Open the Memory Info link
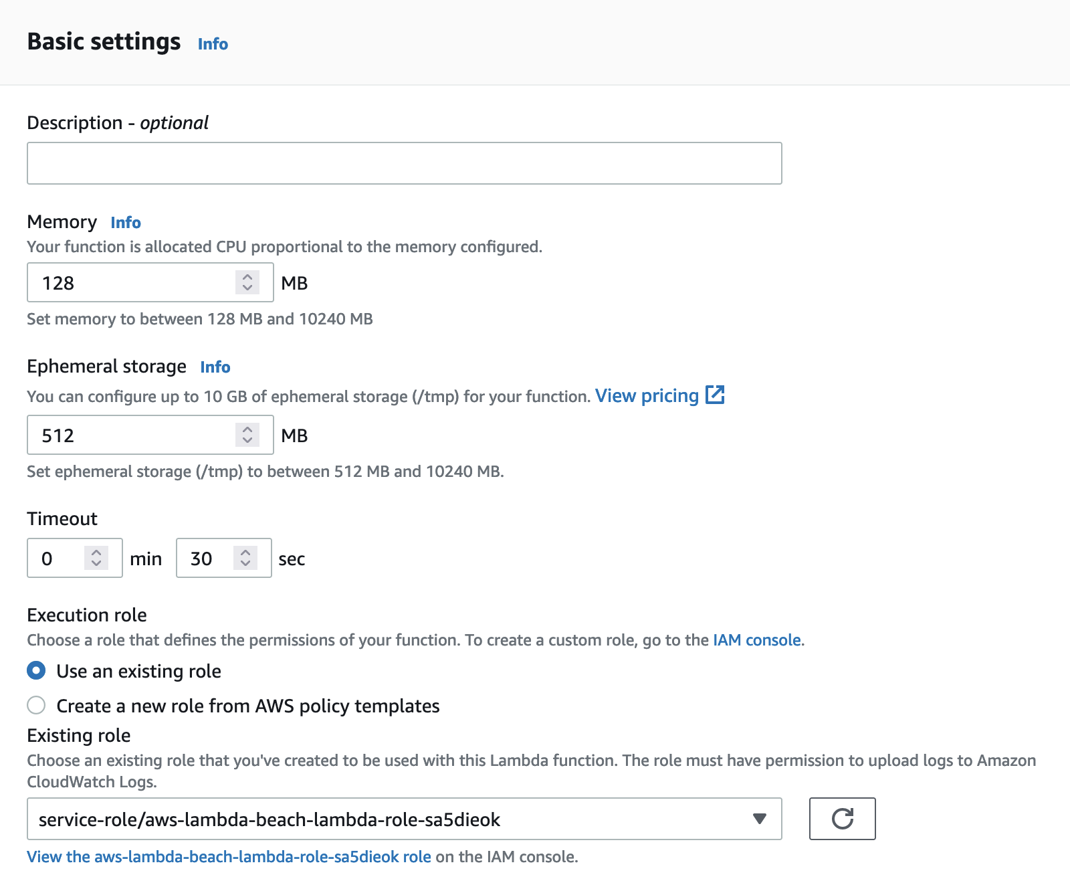Image resolution: width=1070 pixels, height=891 pixels. point(126,223)
